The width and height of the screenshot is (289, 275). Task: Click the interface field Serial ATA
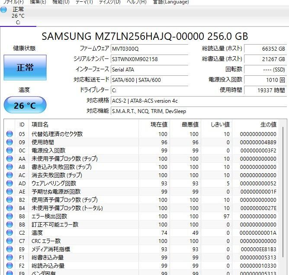point(149,70)
